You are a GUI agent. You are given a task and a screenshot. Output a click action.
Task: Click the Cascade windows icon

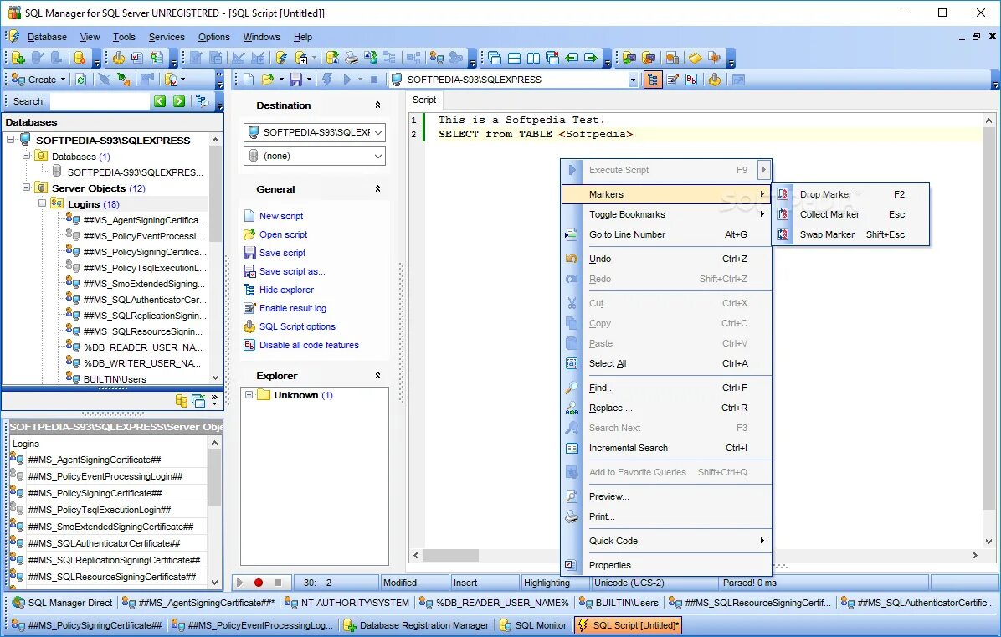point(495,58)
